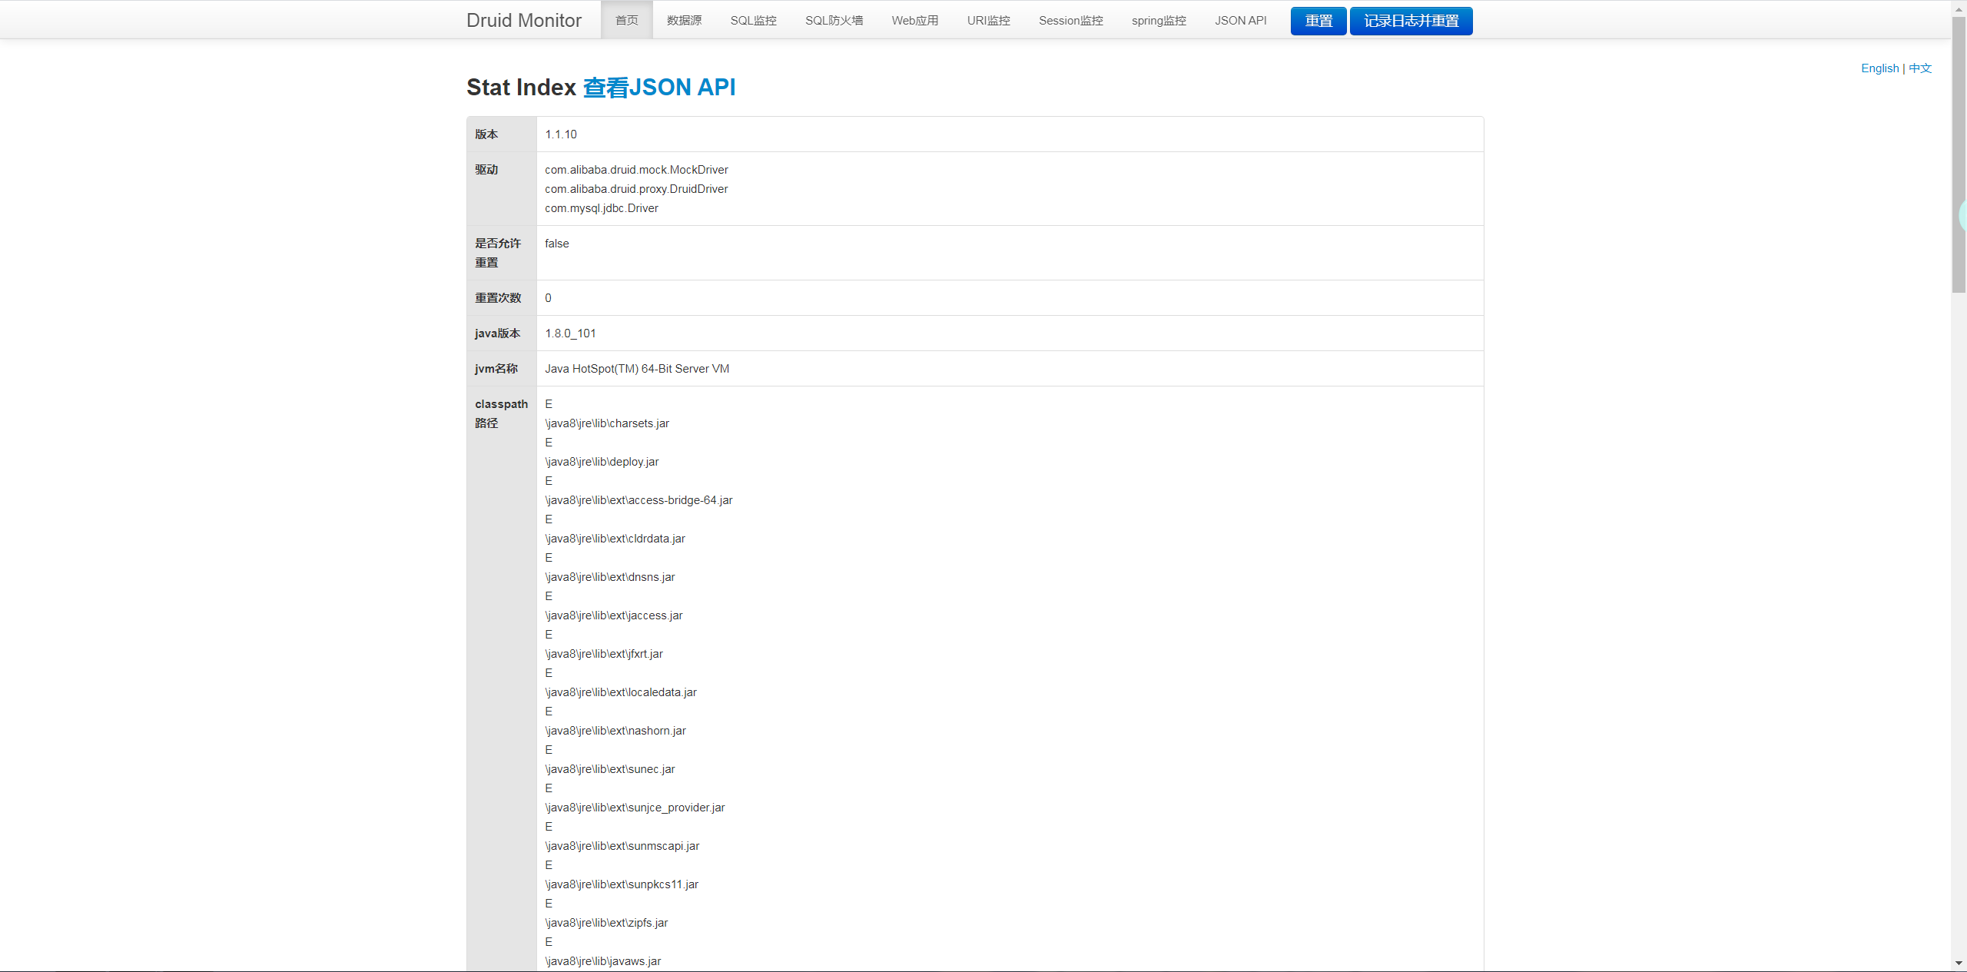Screen dimensions: 1967x972
Task: Switch to the 数据源 tab
Action: [x=684, y=21]
